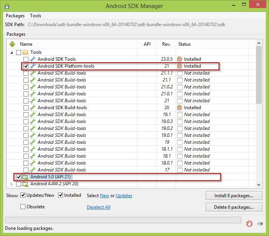269x236 pixels.
Task: Click the installed status icon for Platform-tools
Action: 179,66
